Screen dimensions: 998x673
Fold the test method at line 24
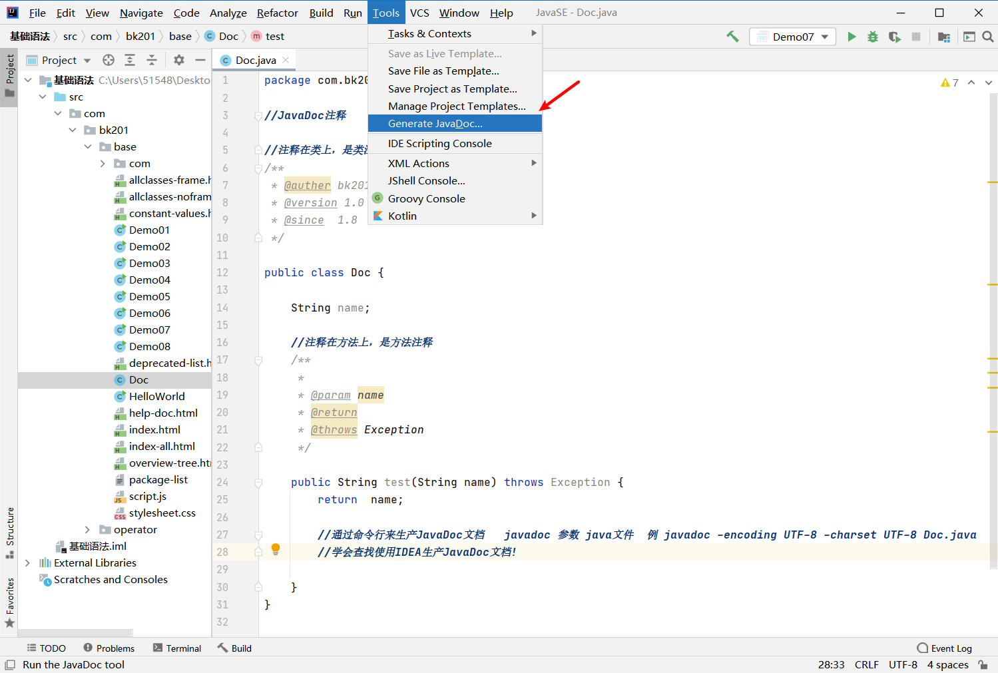(258, 483)
